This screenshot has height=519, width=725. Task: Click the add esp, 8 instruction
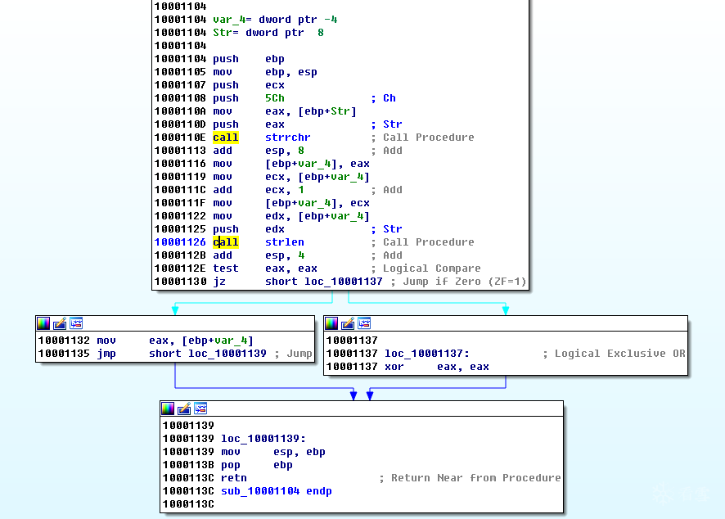[258, 151]
